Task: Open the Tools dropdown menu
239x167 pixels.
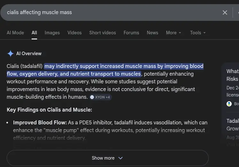Action: click(x=198, y=33)
